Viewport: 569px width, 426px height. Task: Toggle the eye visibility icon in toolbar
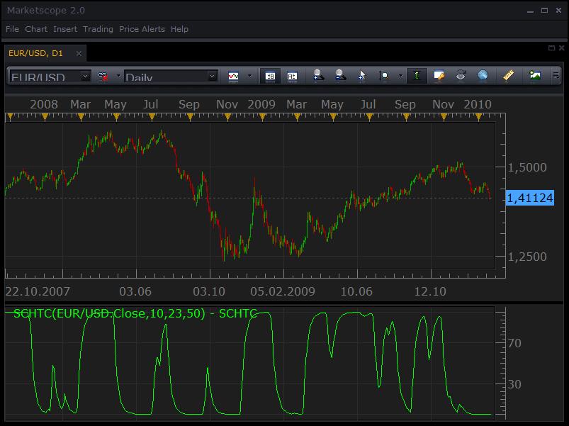point(461,75)
